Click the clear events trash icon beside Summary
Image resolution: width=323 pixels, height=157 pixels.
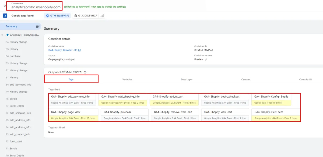(38, 26)
